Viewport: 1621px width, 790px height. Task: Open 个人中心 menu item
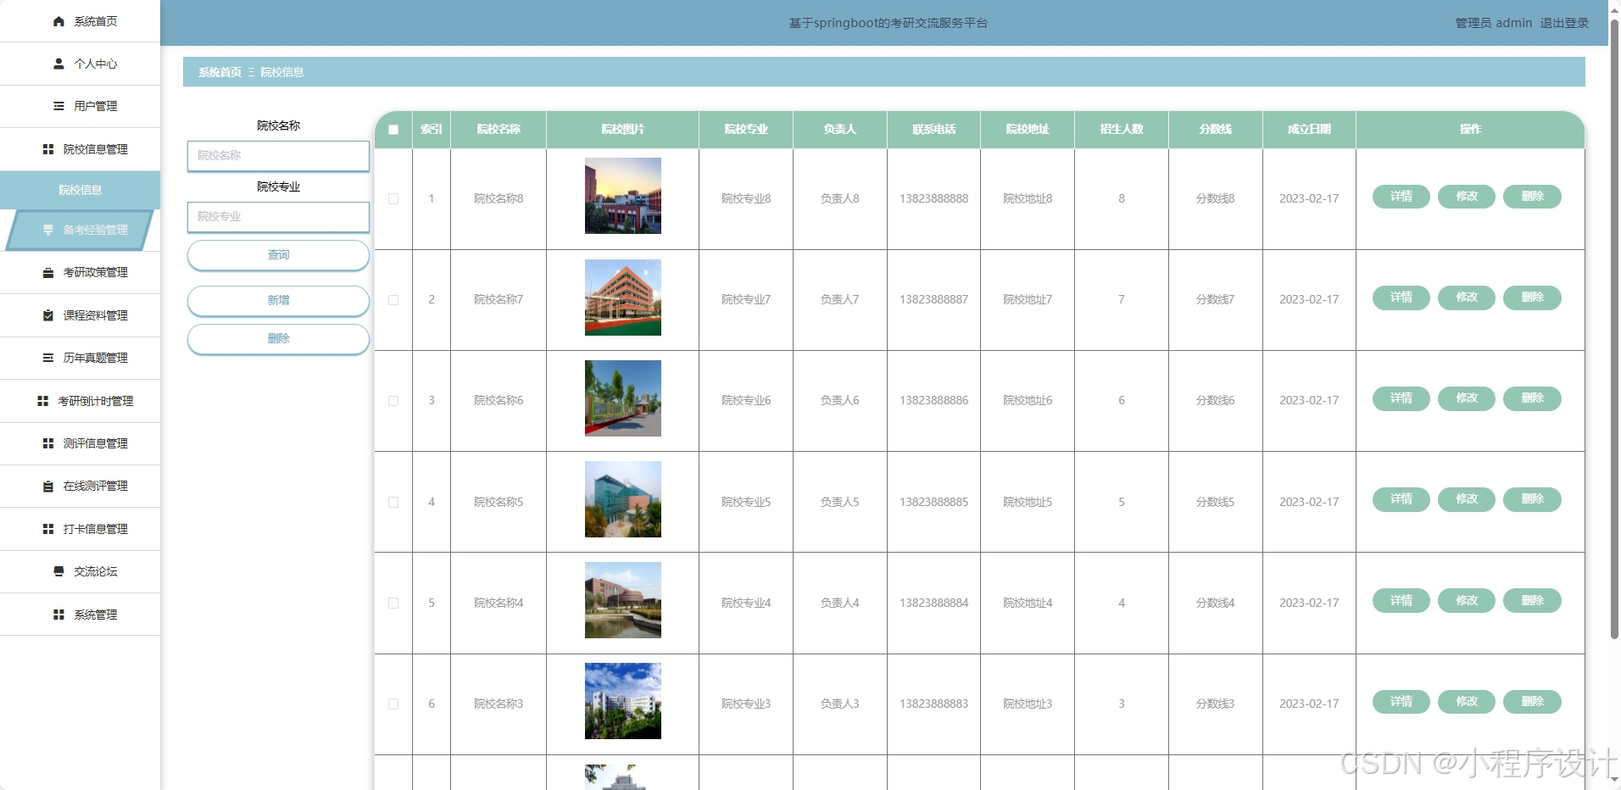pyautogui.click(x=80, y=64)
